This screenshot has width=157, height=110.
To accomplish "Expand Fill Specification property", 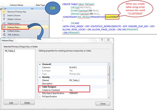I will pyautogui.click(x=40, y=97).
